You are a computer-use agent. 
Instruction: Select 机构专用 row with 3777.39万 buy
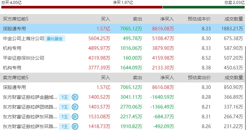(123, 68)
